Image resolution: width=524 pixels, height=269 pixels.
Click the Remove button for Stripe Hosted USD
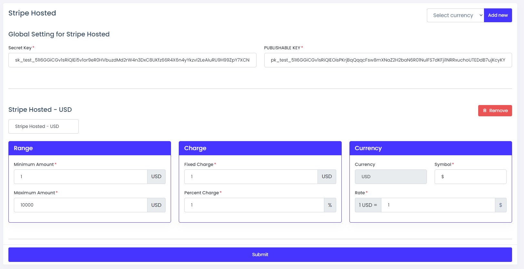coord(495,110)
